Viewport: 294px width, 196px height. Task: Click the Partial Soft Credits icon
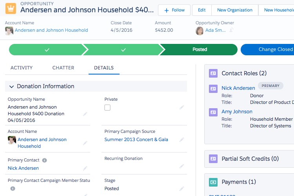pyautogui.click(x=213, y=159)
